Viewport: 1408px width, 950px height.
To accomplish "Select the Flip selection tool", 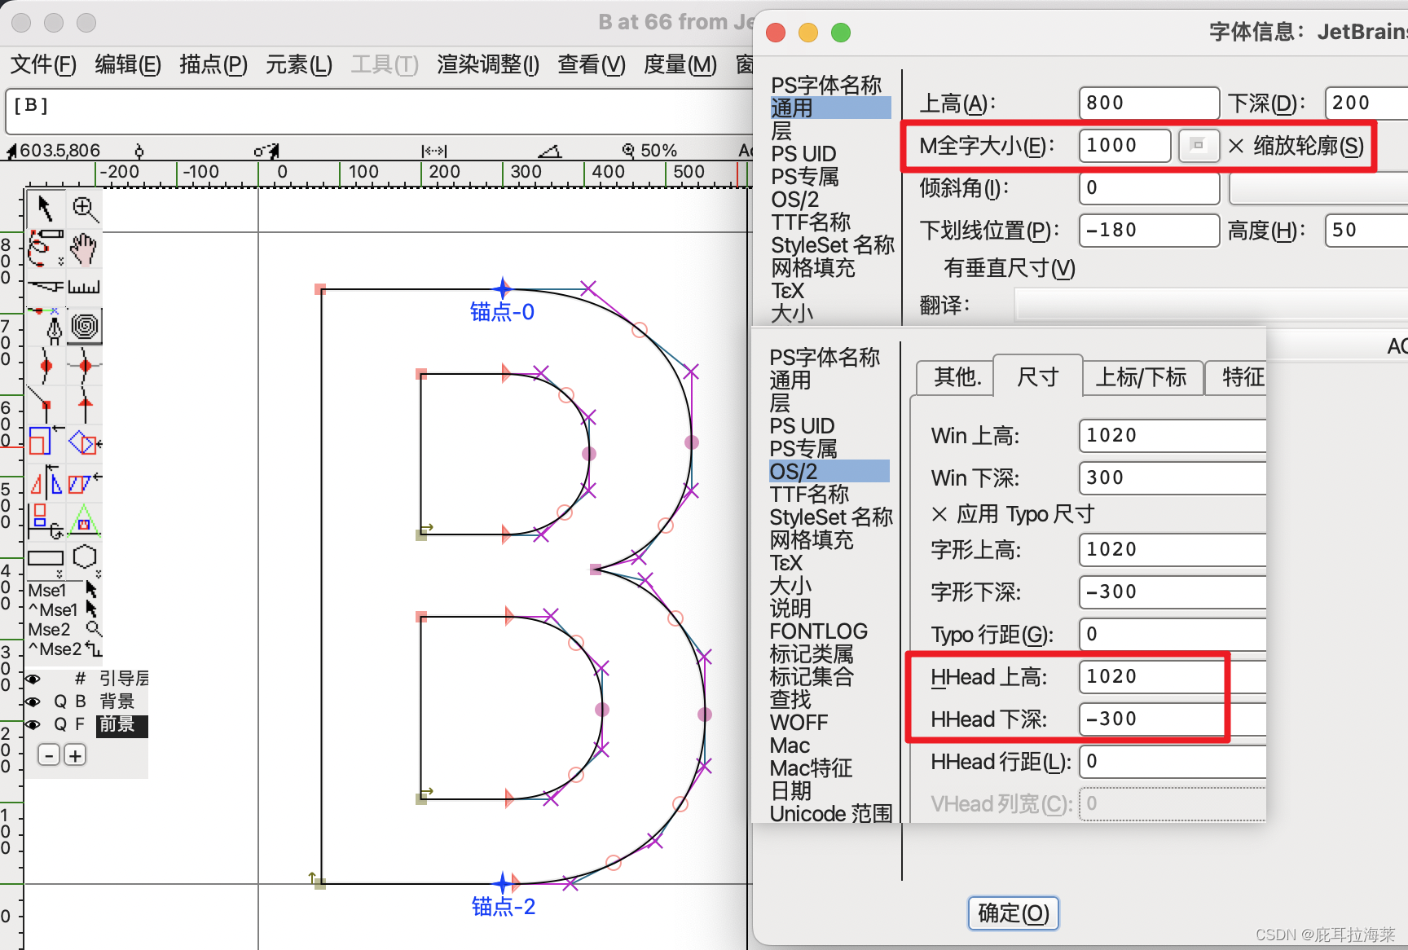I will [x=45, y=482].
